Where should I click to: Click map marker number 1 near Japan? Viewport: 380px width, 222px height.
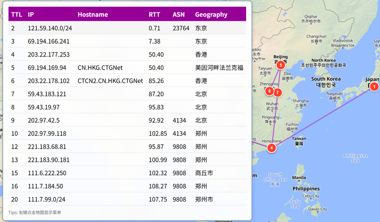[374, 87]
